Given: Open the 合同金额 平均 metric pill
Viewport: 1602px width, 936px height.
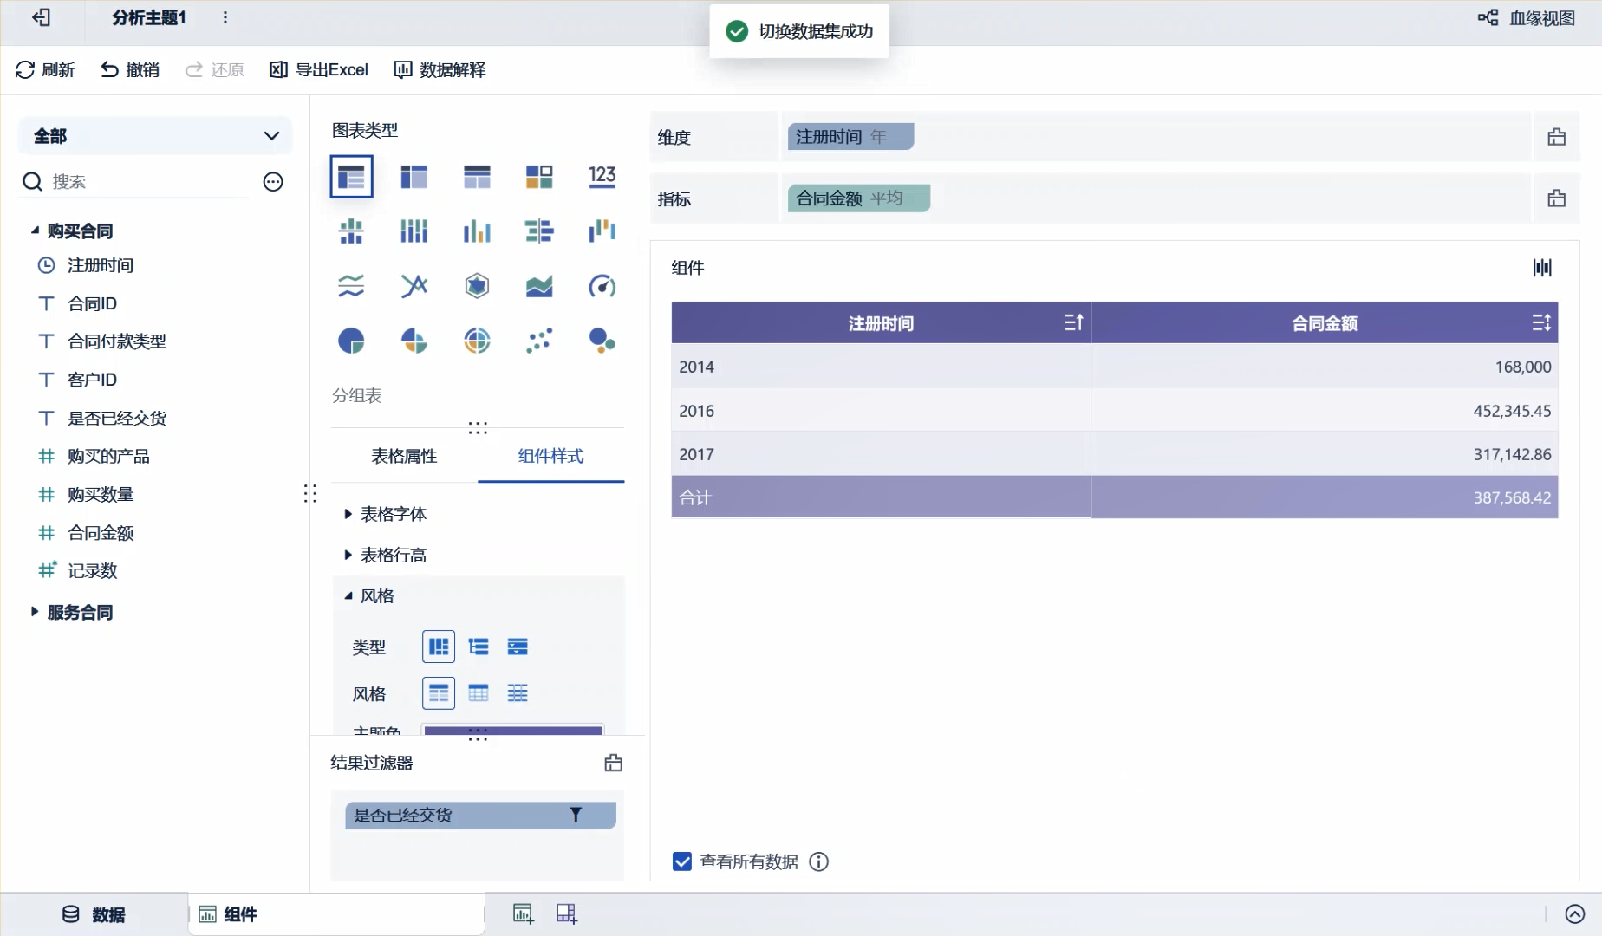Looking at the screenshot, I should click(859, 198).
